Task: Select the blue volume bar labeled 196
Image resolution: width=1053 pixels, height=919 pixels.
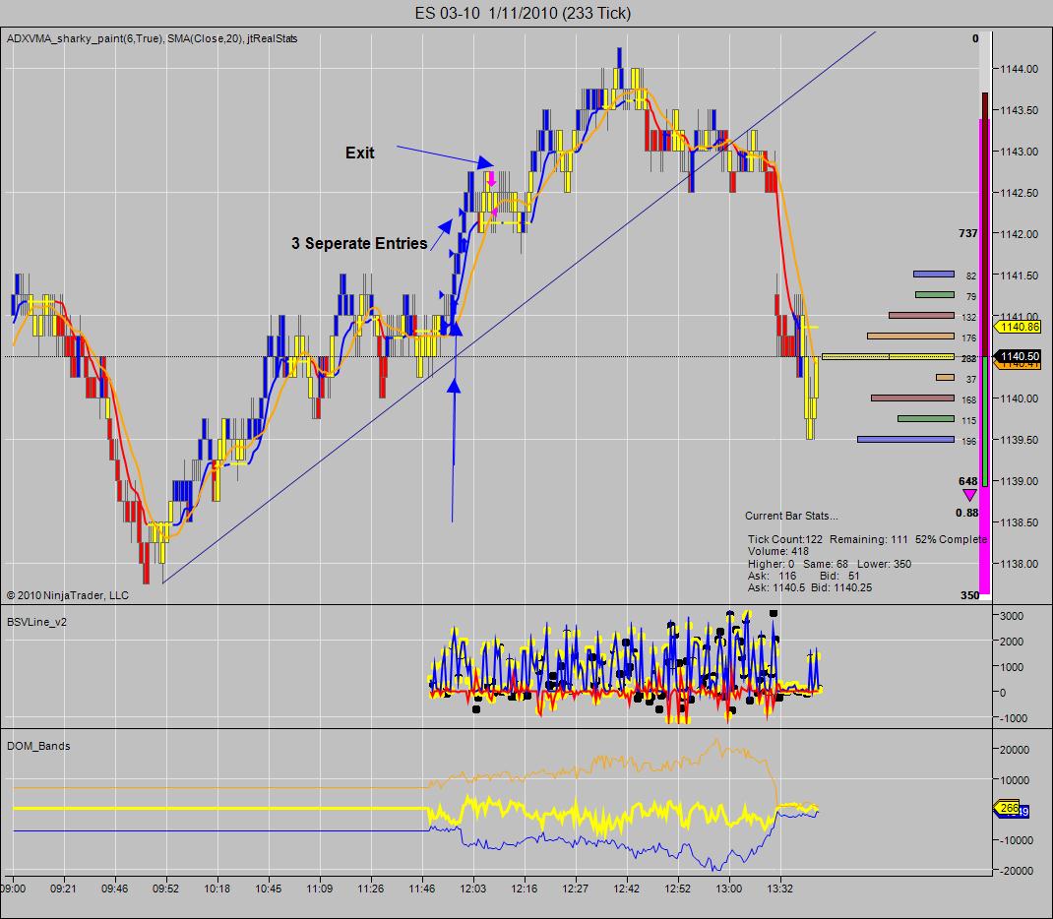Action: click(906, 440)
